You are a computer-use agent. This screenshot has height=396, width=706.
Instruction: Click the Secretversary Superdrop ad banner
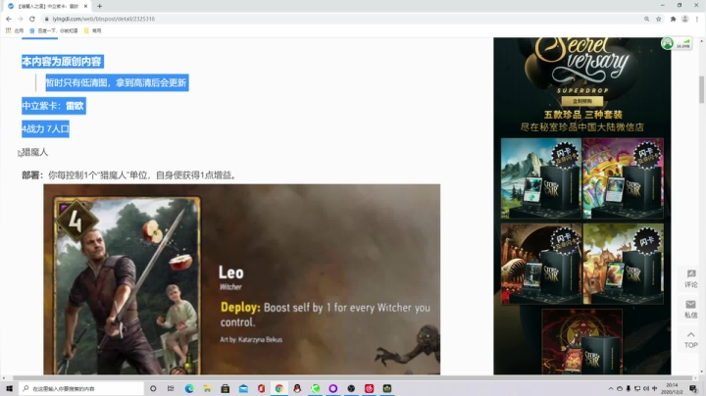pos(582,85)
